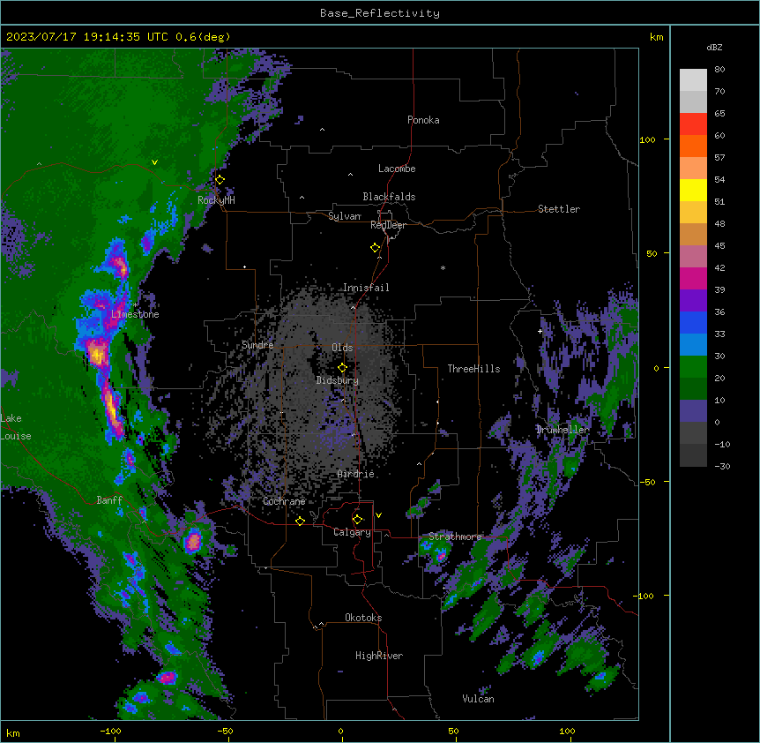Click the Base_Reflectivity title

(x=380, y=13)
